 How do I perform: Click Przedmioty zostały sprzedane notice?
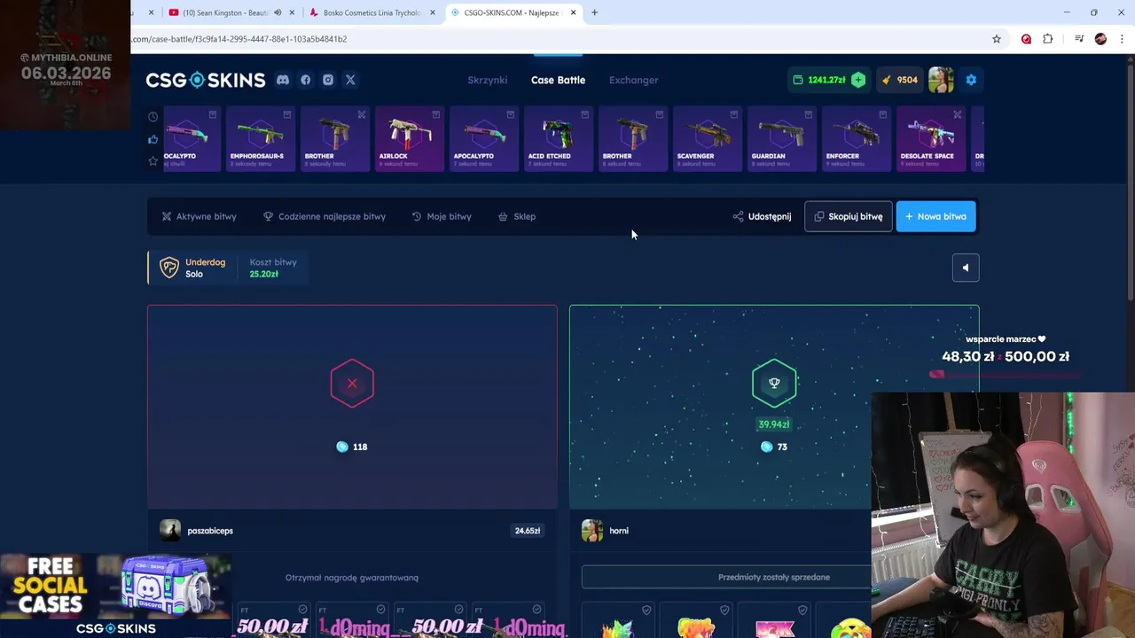(x=774, y=577)
